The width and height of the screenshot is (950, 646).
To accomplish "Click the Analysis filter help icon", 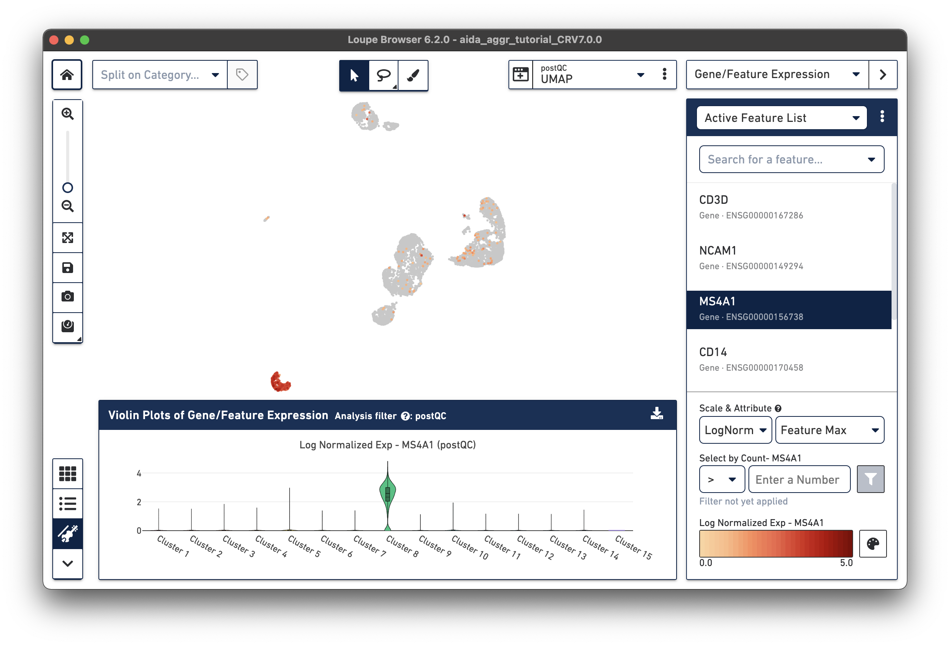I will [x=405, y=416].
